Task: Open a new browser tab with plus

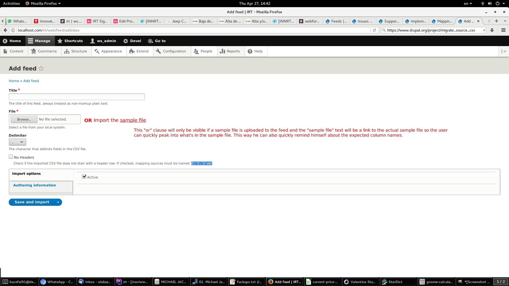Action: [x=497, y=21]
